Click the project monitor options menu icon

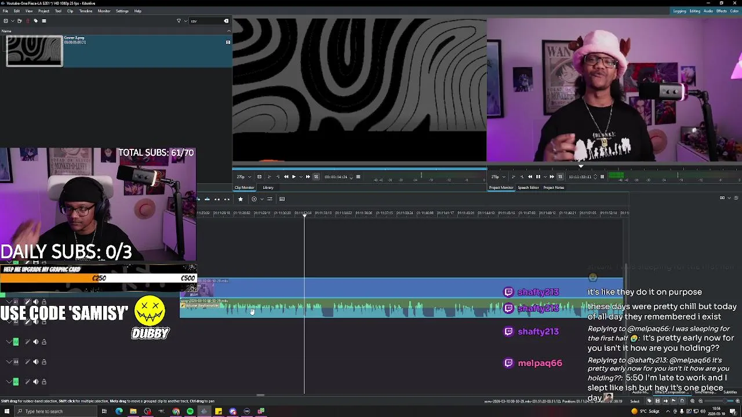coord(602,177)
